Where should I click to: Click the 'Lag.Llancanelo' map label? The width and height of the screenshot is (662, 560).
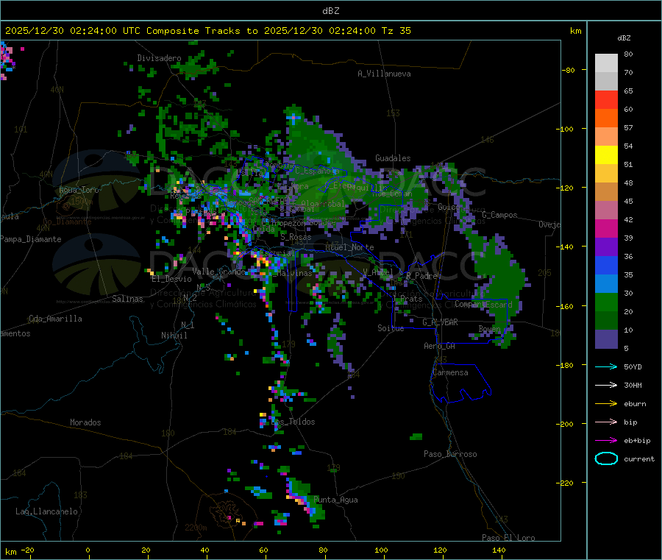[x=47, y=512]
